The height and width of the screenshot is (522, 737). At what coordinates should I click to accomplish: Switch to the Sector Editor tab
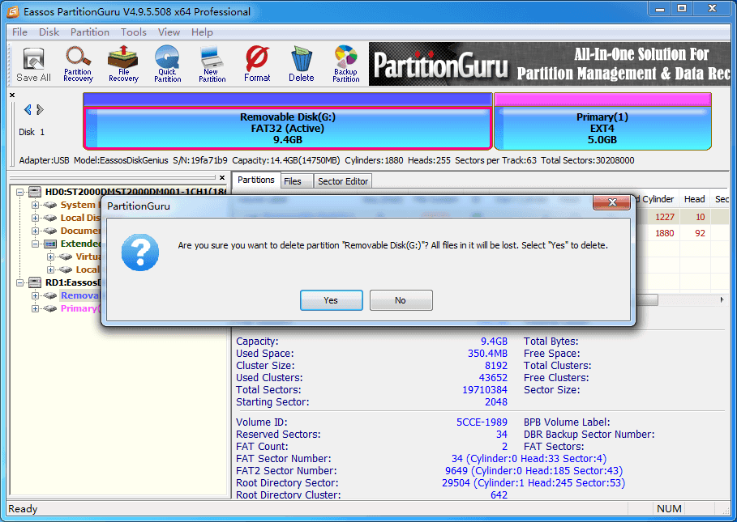coord(343,181)
